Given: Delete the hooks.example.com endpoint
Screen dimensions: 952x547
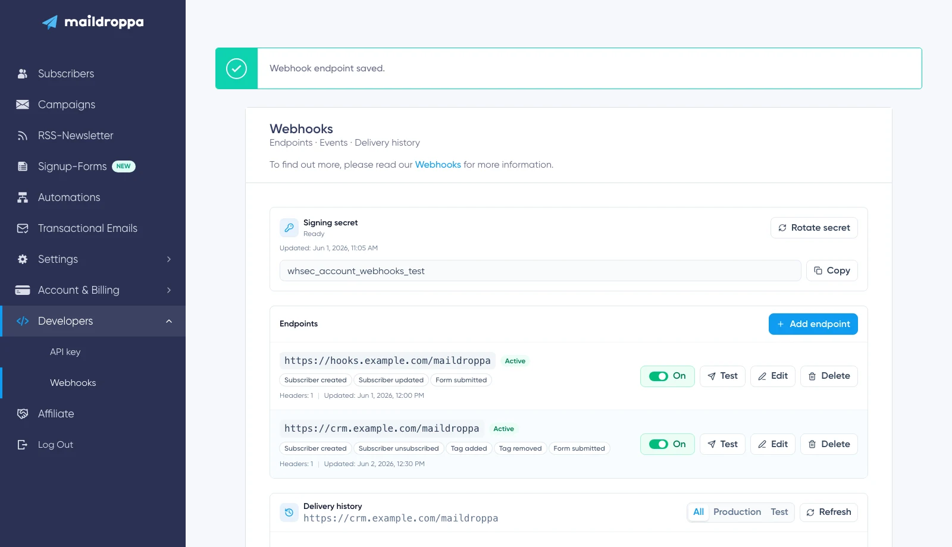Looking at the screenshot, I should 829,376.
